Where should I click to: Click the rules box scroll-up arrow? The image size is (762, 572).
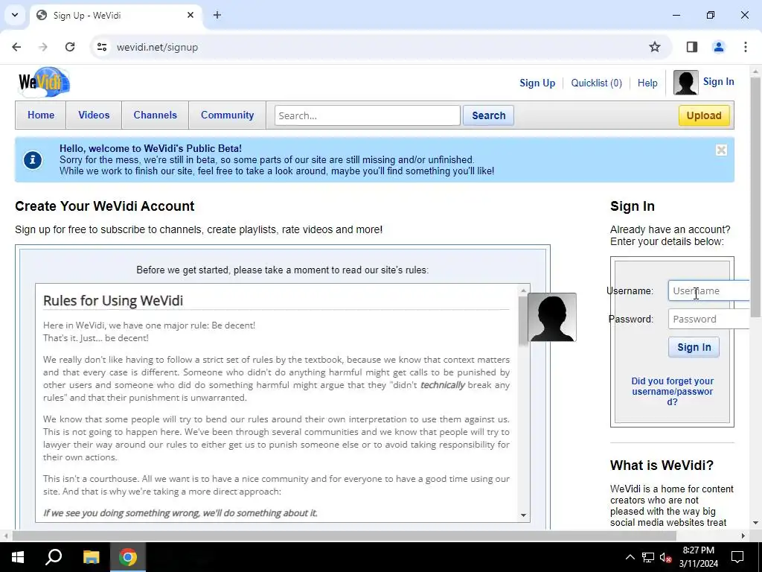523,290
